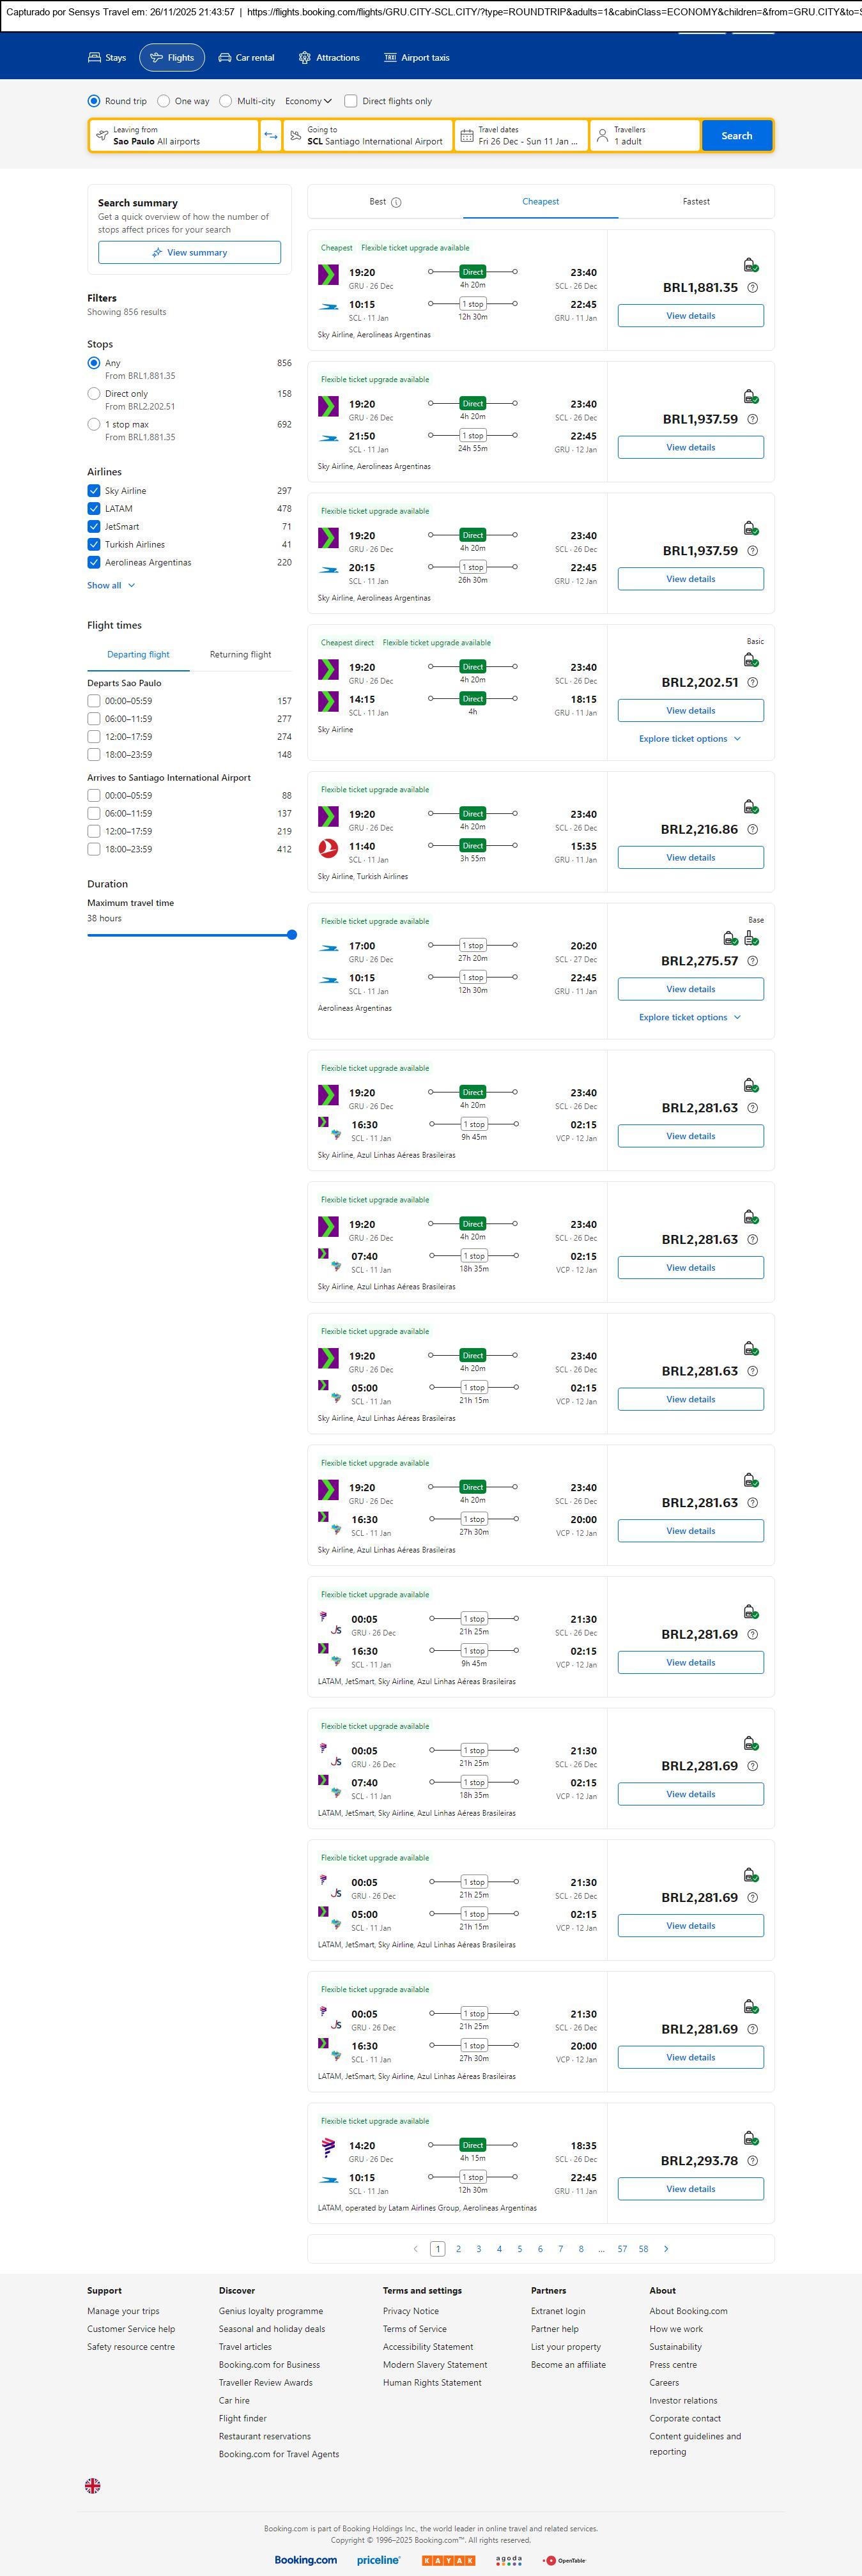The image size is (862, 2576).
Task: Click the Car rental icon in the top navigation
Action: point(225,58)
